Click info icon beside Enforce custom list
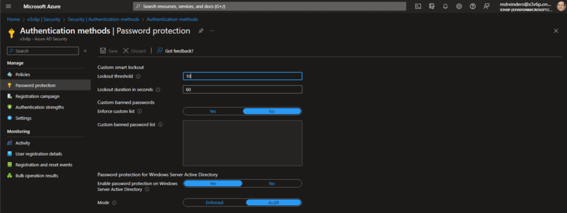This screenshot has width=567, height=213. (x=140, y=111)
